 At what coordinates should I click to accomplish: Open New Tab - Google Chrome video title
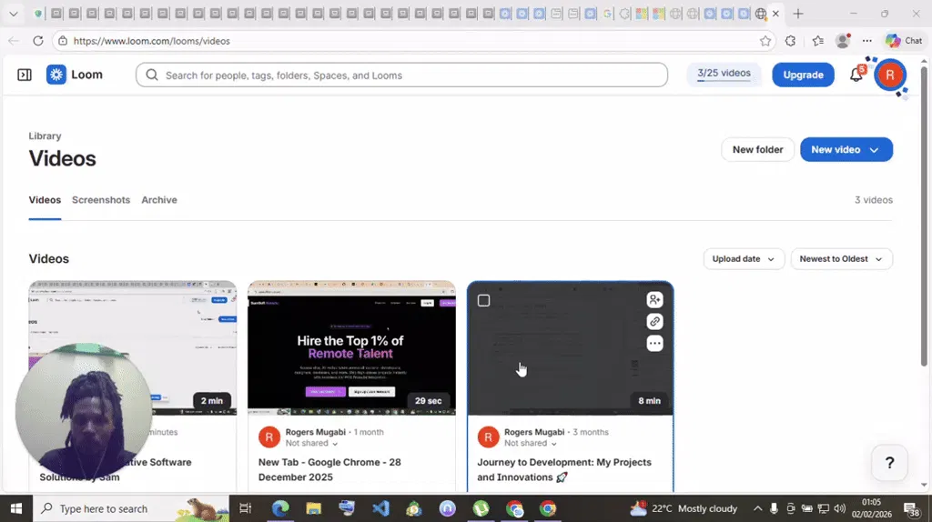[329, 470]
